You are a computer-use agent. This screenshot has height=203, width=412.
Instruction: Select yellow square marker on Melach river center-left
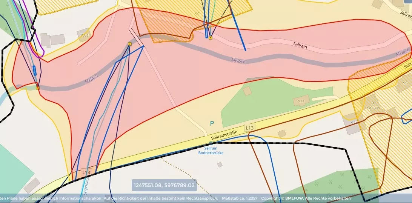(x=129, y=44)
